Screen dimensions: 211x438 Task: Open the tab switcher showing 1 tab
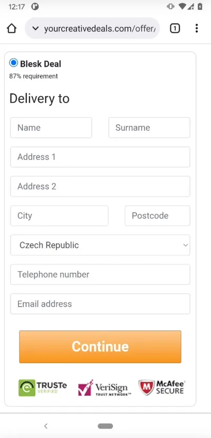[x=175, y=28]
